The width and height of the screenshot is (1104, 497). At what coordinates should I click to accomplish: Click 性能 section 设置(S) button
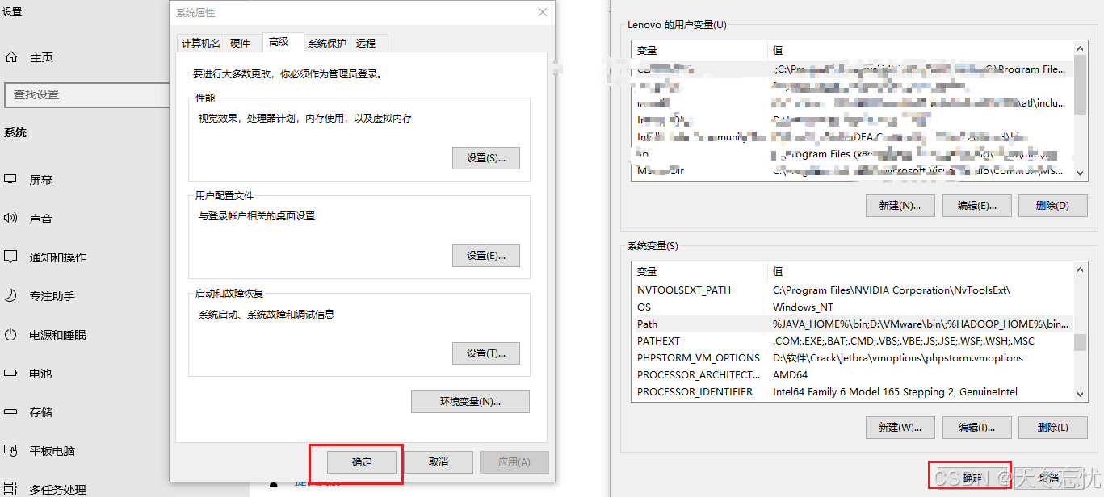(x=486, y=157)
